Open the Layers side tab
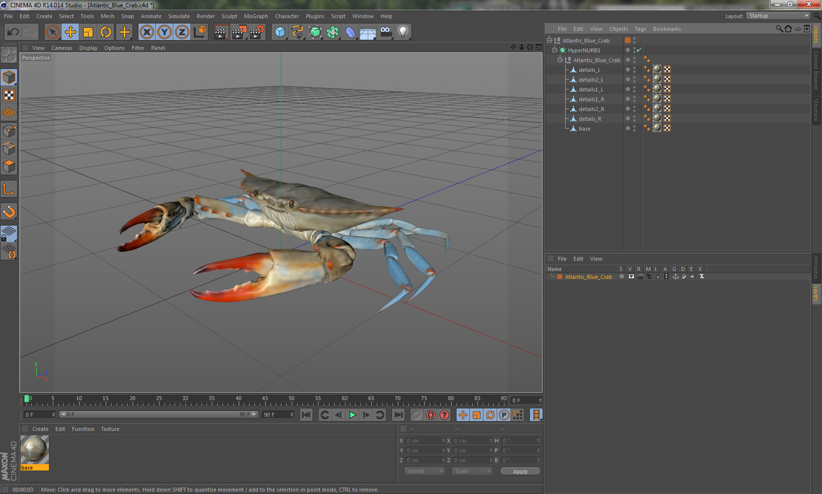The width and height of the screenshot is (822, 494). pyautogui.click(x=816, y=294)
